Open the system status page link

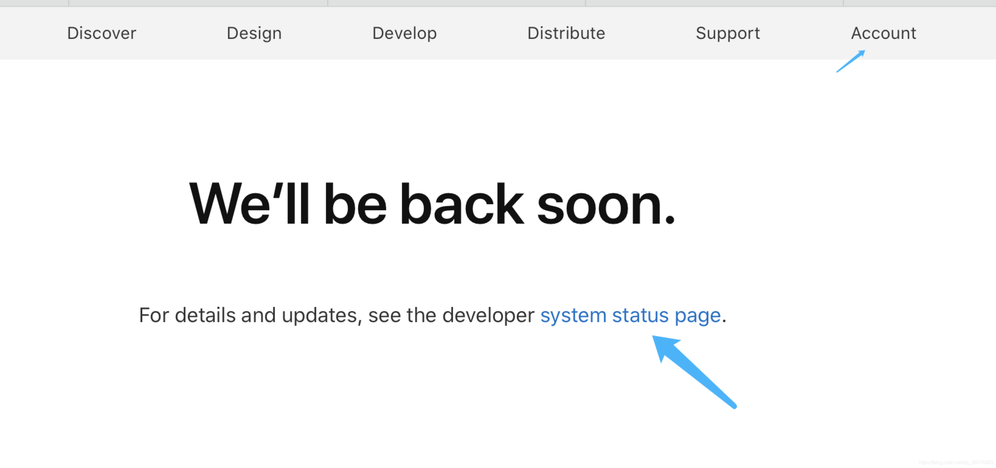[630, 315]
